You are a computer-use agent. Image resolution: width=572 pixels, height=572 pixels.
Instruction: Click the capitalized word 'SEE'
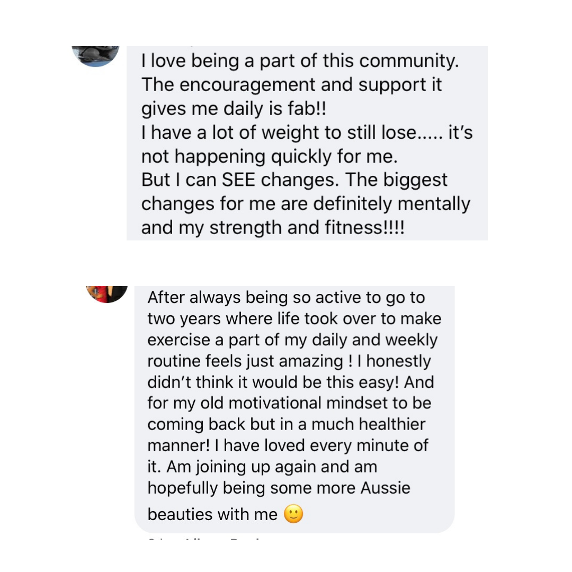click(x=238, y=180)
